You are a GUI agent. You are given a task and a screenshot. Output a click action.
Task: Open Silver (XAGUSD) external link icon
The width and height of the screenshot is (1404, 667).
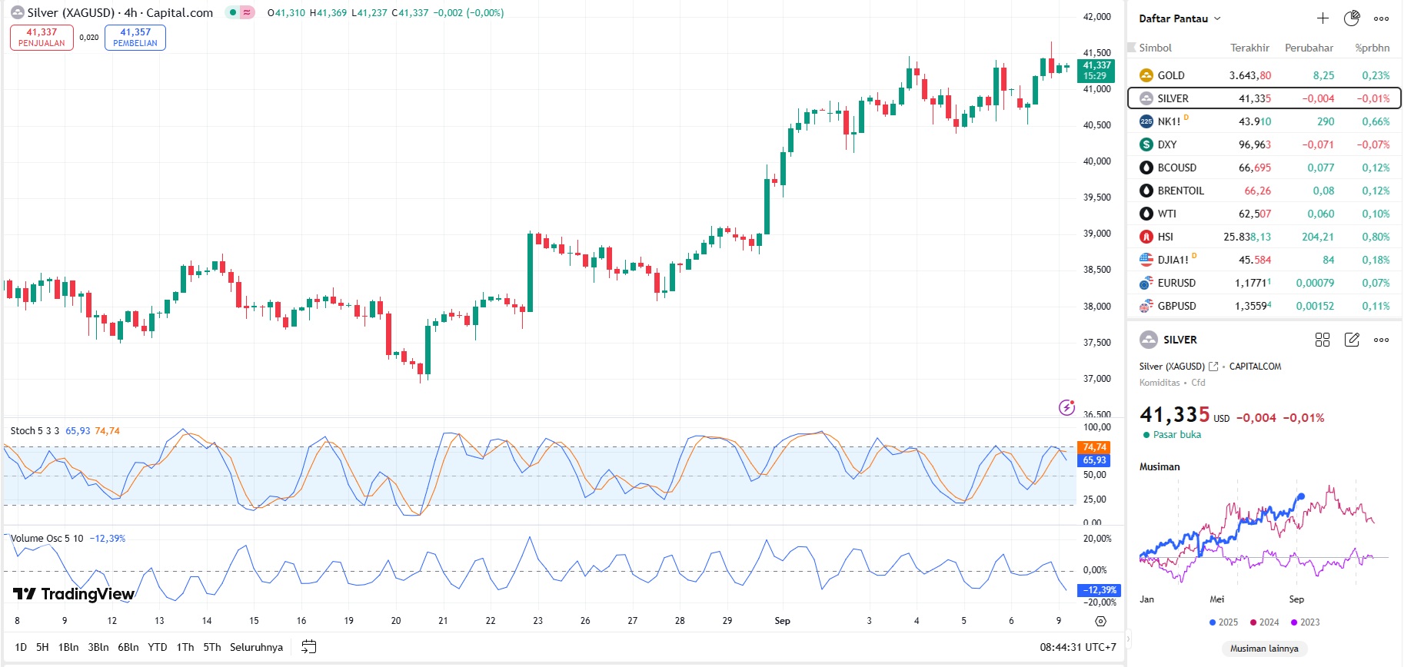click(1213, 367)
